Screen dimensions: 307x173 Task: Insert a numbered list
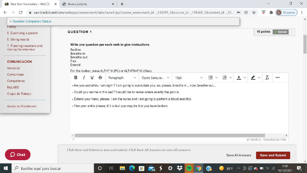[x=224, y=78]
